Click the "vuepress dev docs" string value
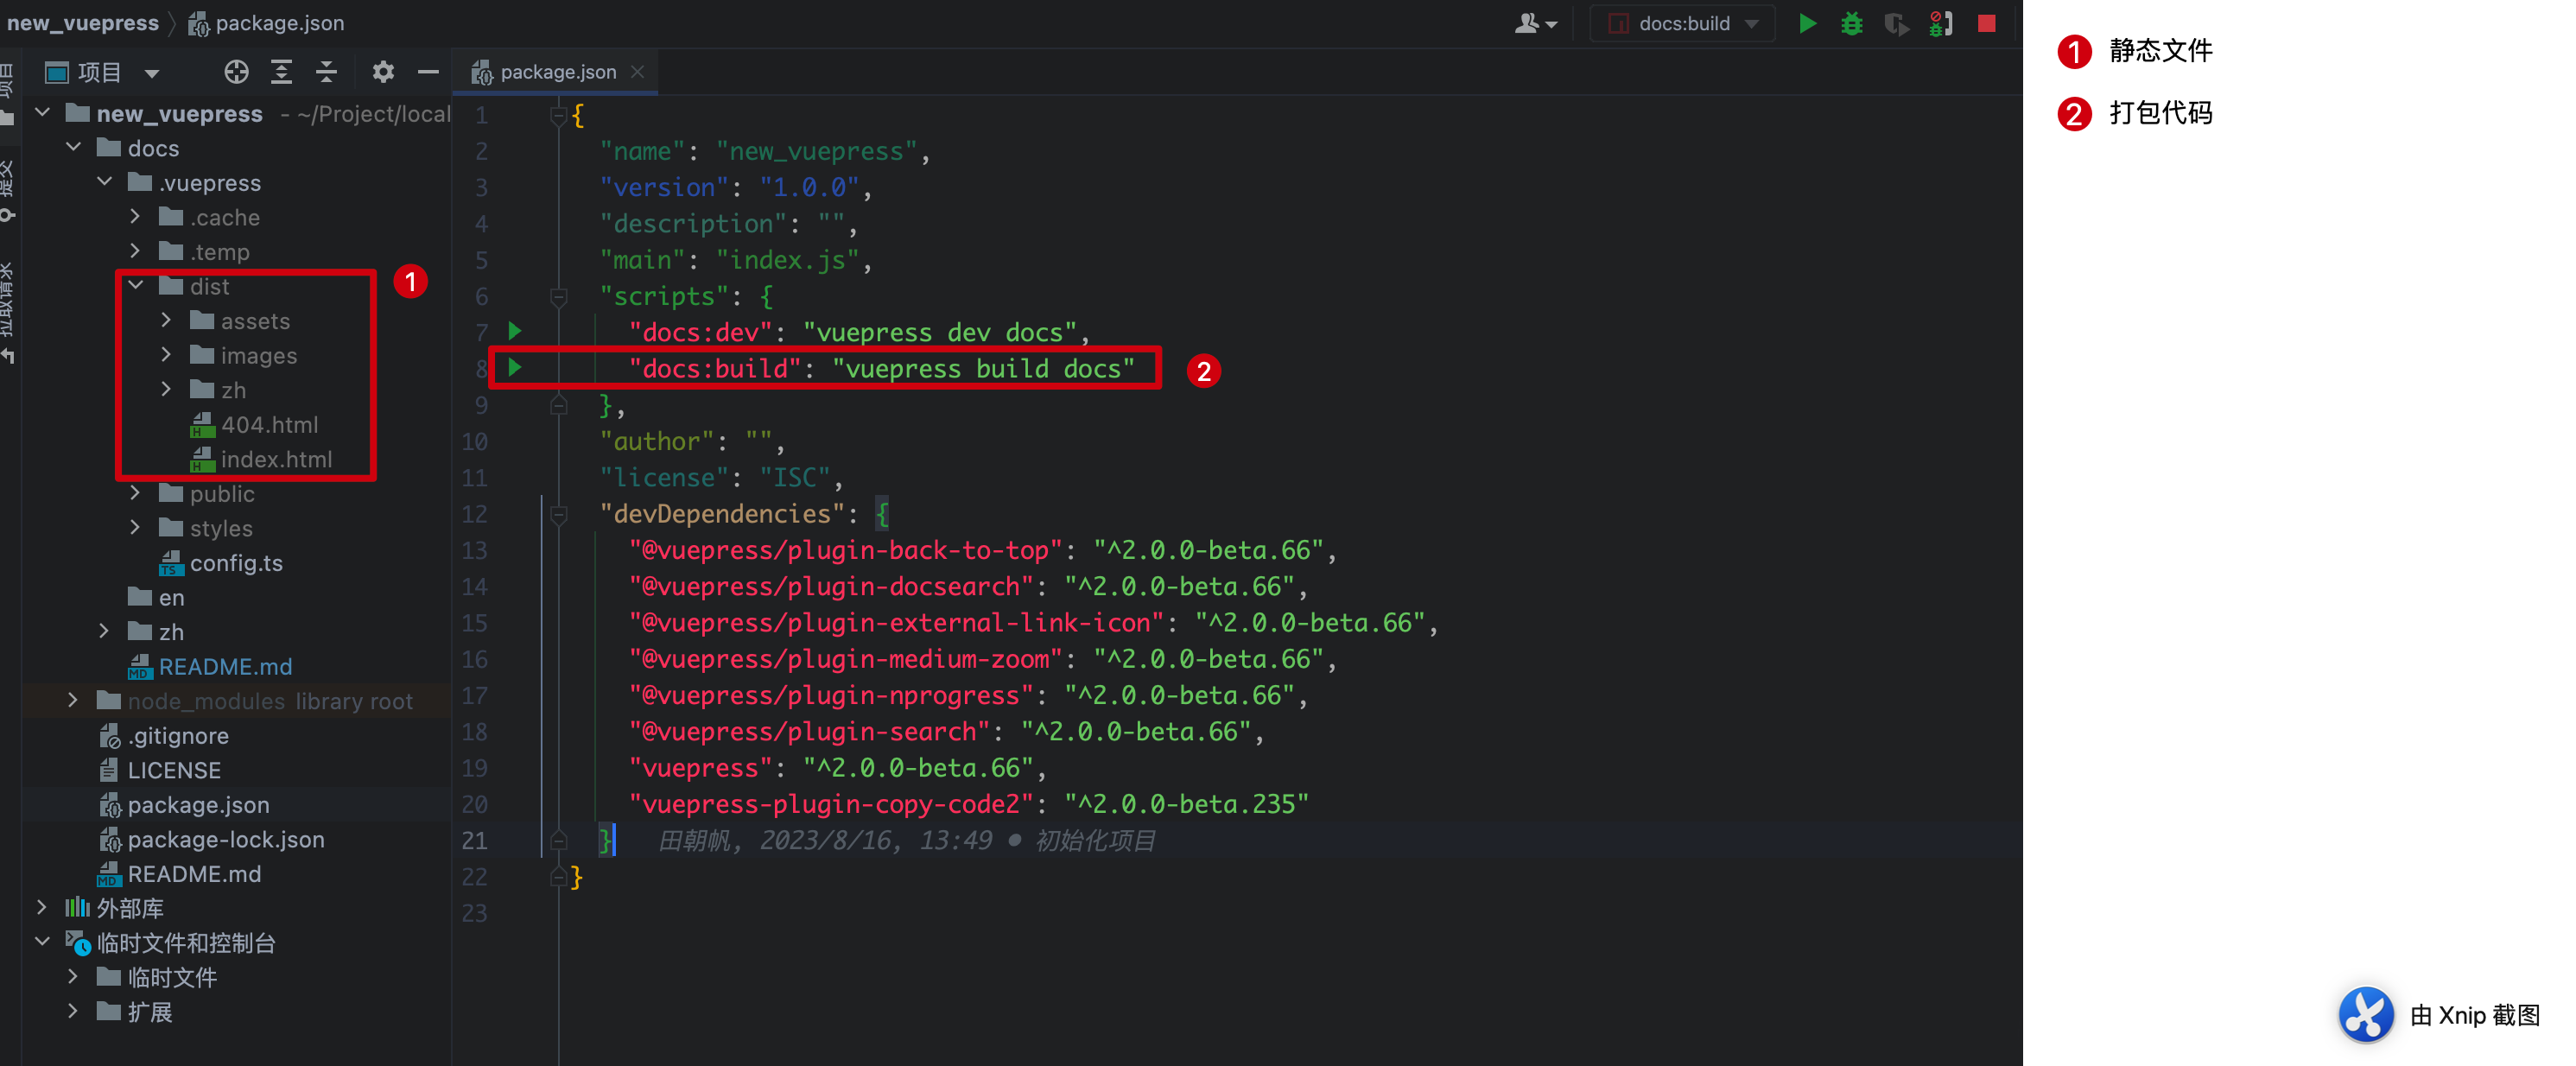Viewport: 2576px width, 1066px height. click(940, 333)
